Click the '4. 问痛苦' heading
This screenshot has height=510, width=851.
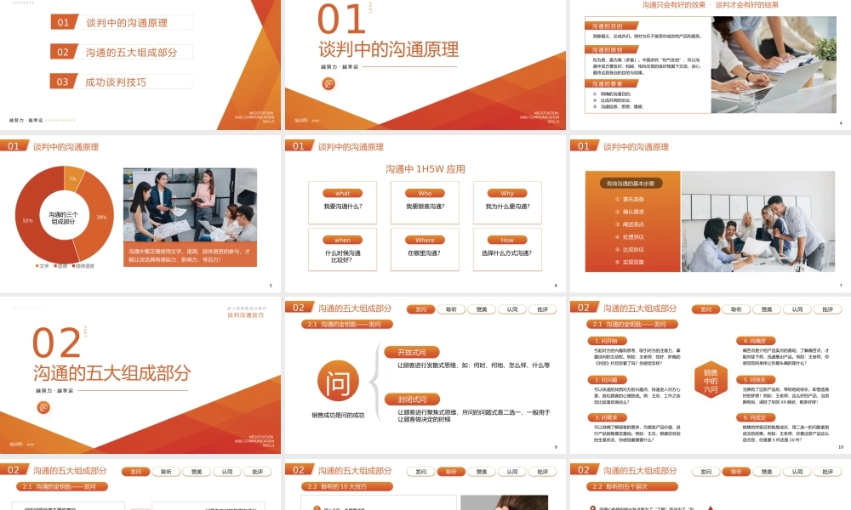[x=756, y=341]
